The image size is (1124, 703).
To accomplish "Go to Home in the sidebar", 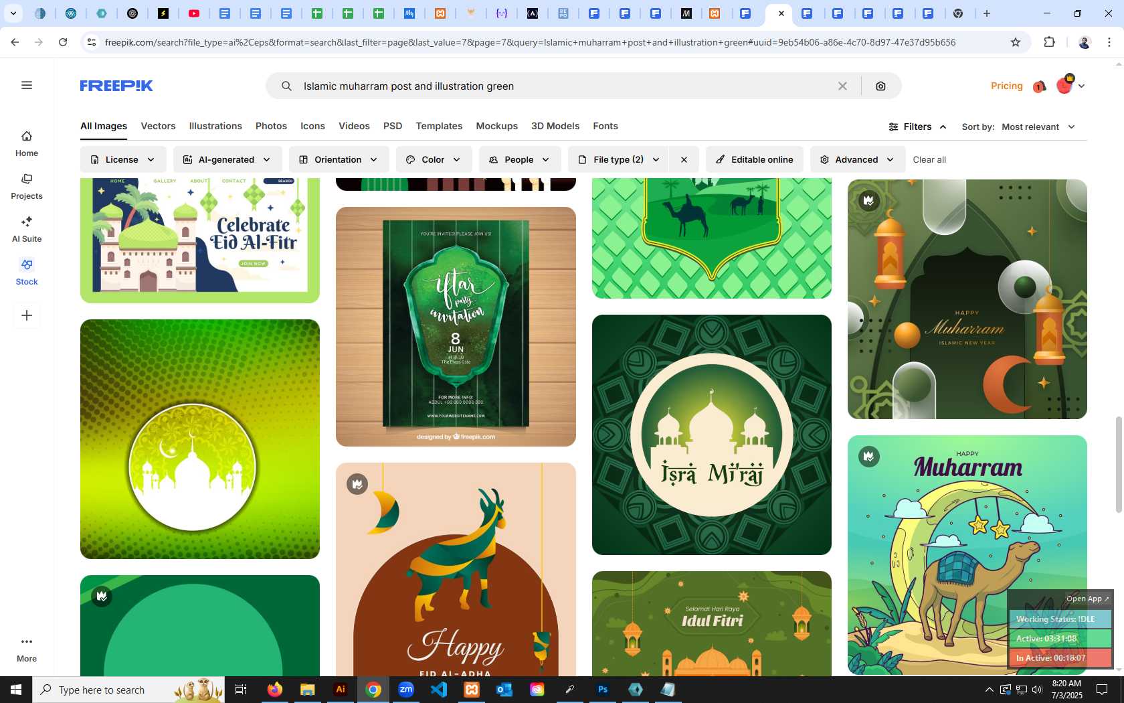I will (27, 144).
